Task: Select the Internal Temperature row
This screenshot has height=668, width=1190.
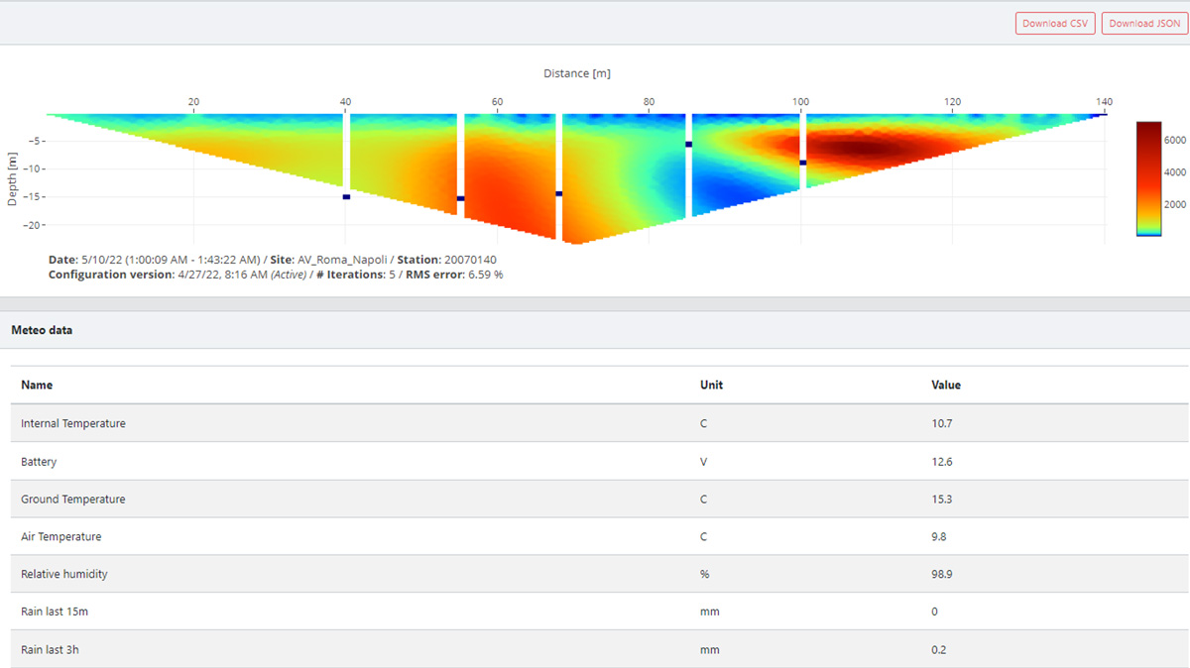Action: [73, 423]
